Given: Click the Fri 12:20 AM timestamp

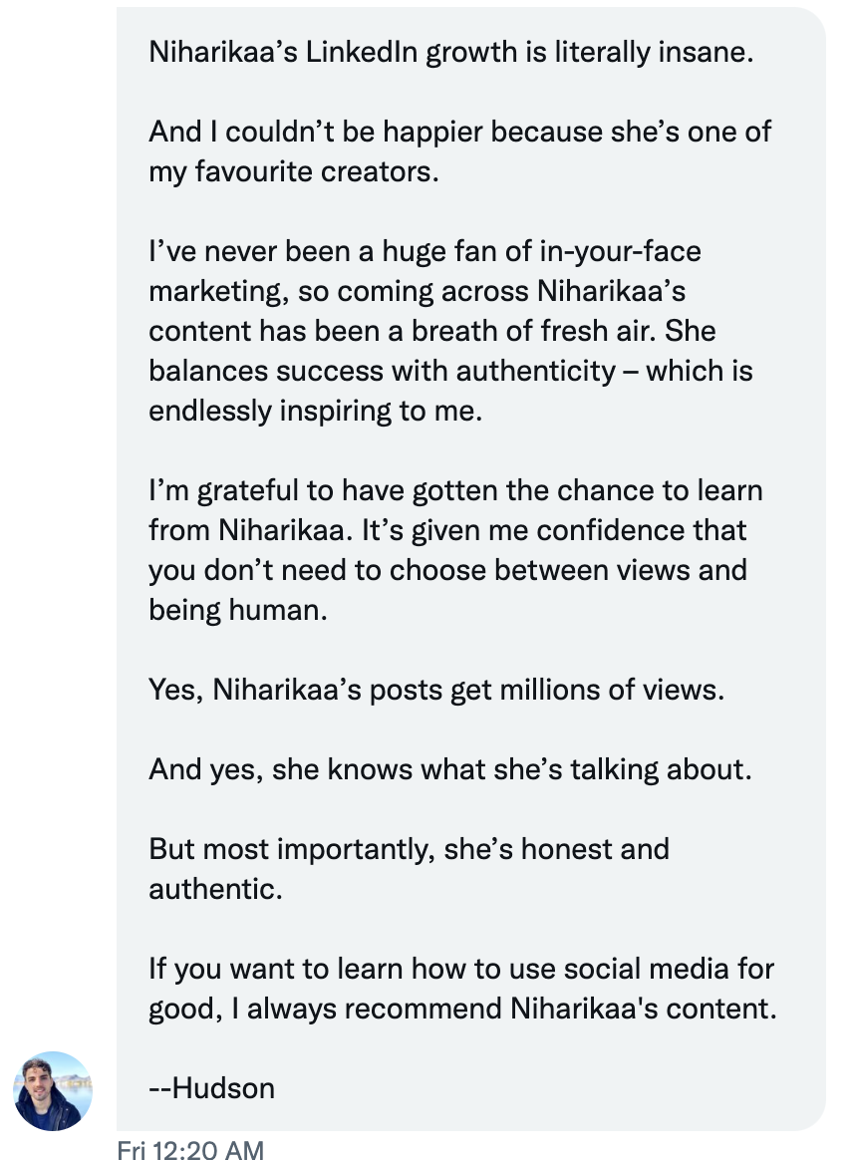Looking at the screenshot, I should click(x=190, y=1150).
